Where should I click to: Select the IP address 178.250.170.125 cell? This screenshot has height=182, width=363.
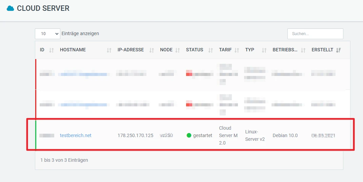click(135, 135)
